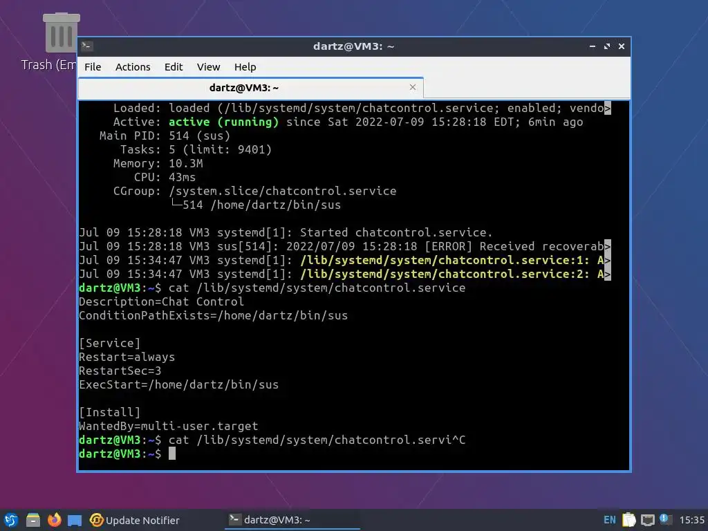Open the Update Notifier taskbar entry
708x531 pixels.
tap(135, 520)
